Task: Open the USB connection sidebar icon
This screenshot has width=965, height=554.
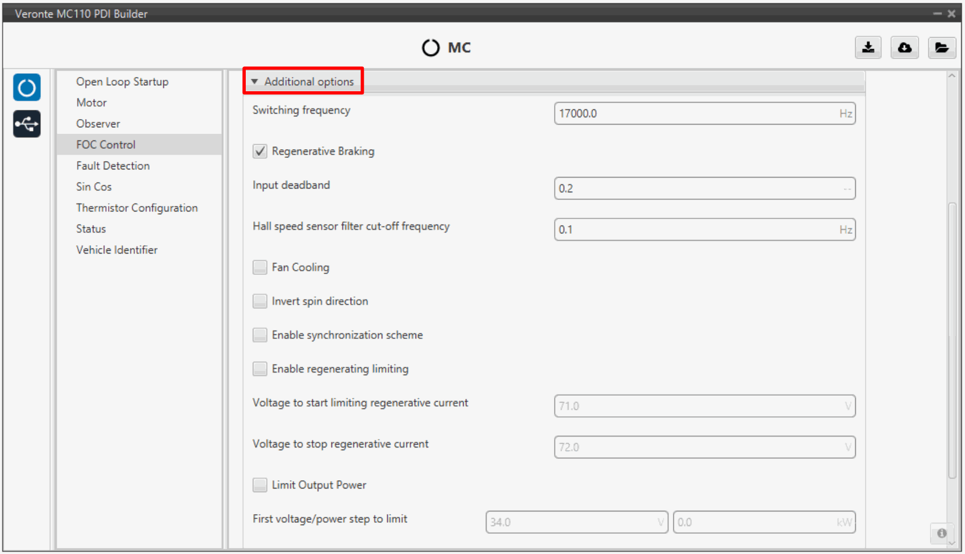Action: tap(27, 124)
